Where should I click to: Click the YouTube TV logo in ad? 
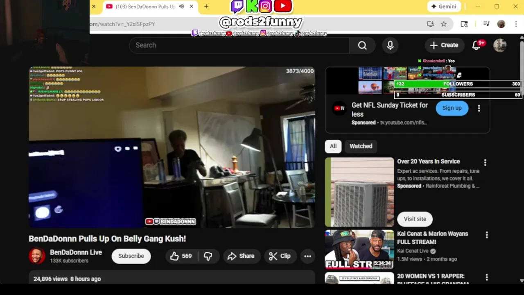(x=339, y=108)
